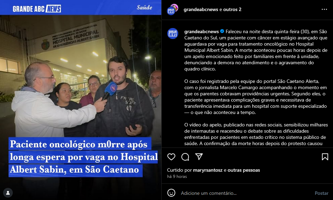View 'outras pessoas' who liked the post

(244, 170)
